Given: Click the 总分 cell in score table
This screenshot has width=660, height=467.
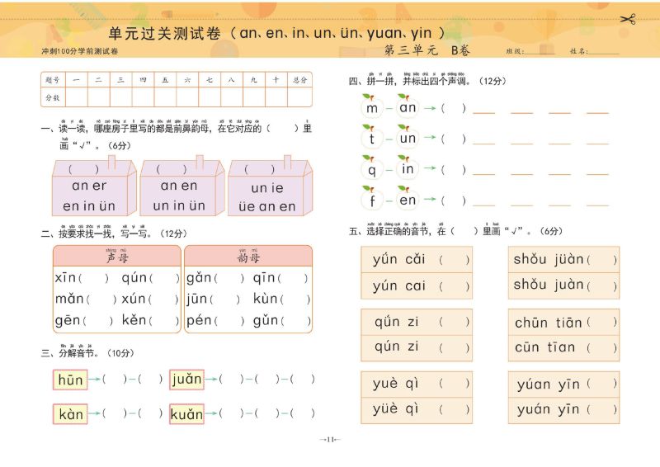Looking at the screenshot, I should (299, 79).
